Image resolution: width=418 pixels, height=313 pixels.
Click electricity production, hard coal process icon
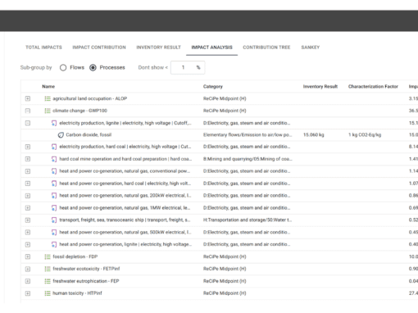point(54,147)
